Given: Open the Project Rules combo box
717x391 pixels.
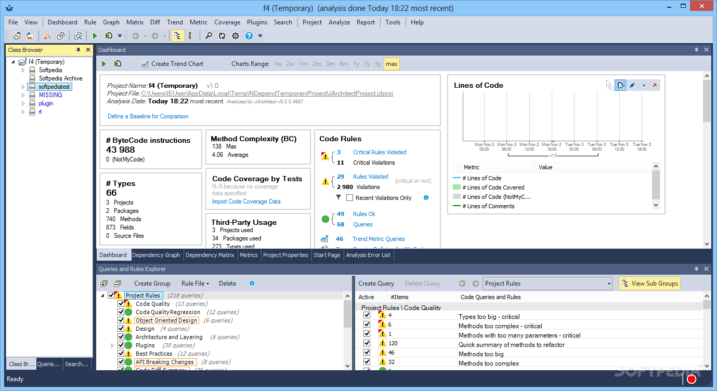Looking at the screenshot, I should pos(547,284).
